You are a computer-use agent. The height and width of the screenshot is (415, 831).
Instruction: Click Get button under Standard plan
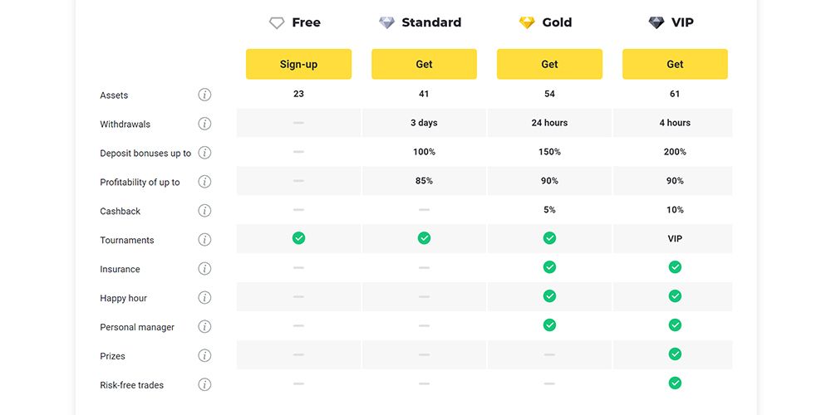(x=424, y=64)
